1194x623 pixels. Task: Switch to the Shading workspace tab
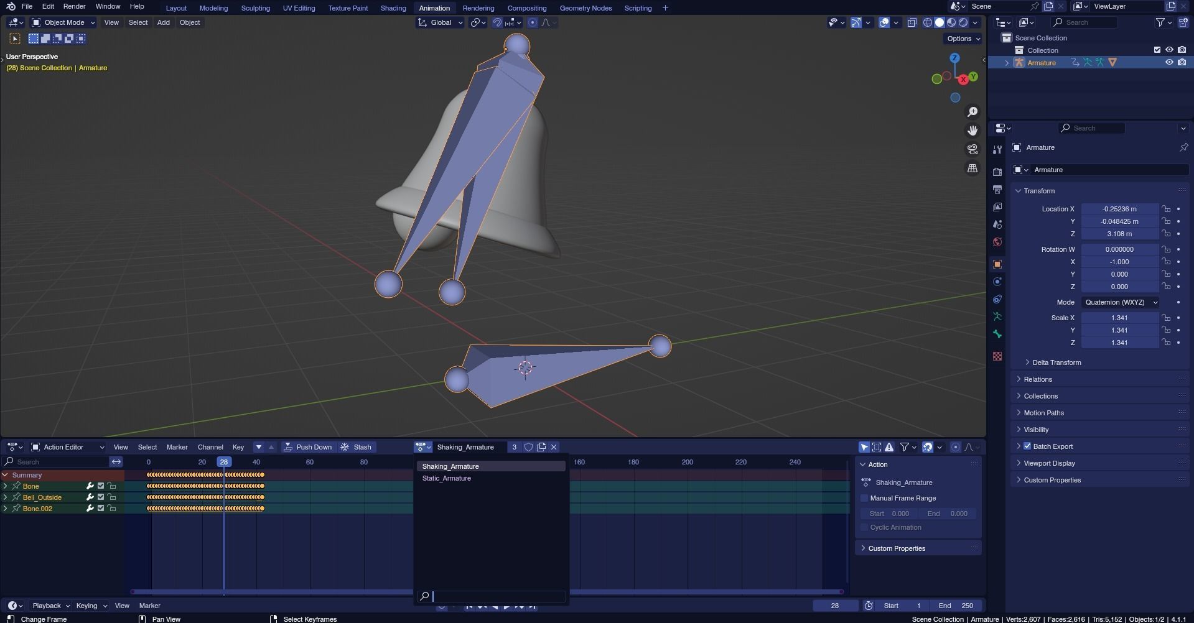pyautogui.click(x=393, y=8)
